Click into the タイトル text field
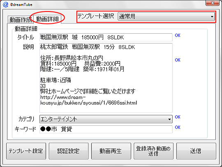This screenshot has width=222, height=167. 106,37
